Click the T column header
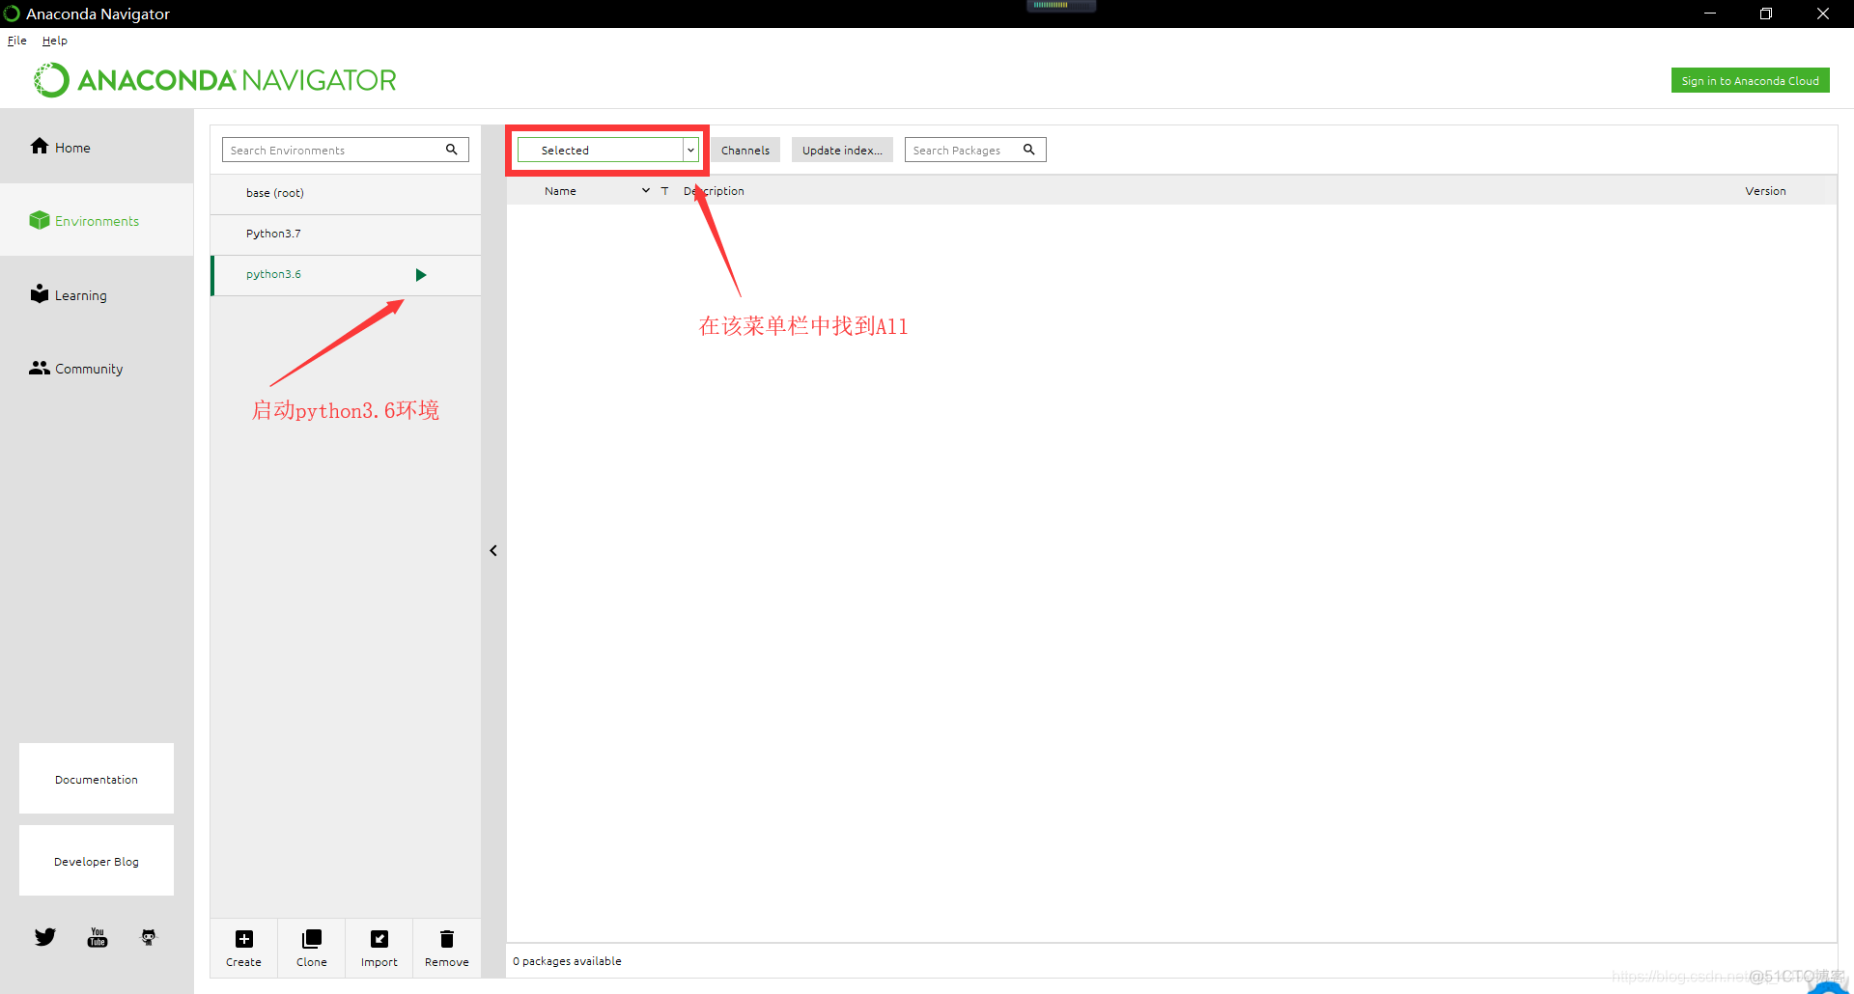The width and height of the screenshot is (1854, 994). tap(664, 191)
